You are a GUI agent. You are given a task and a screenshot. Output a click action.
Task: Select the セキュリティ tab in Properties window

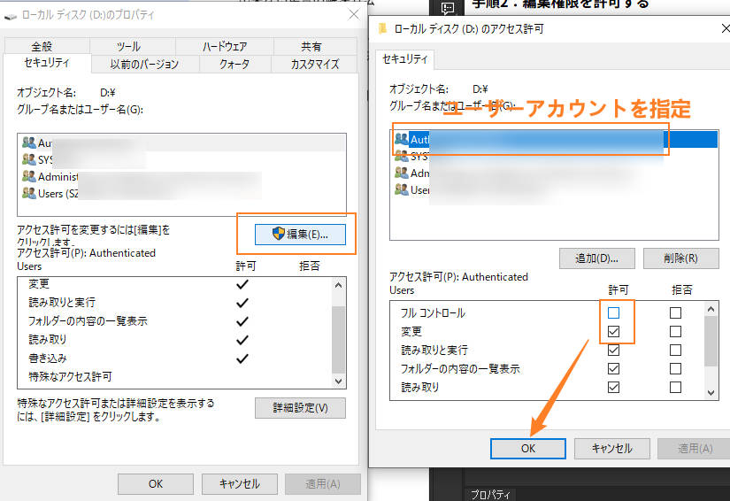[x=47, y=63]
